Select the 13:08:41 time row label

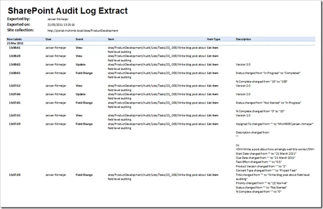15,48
